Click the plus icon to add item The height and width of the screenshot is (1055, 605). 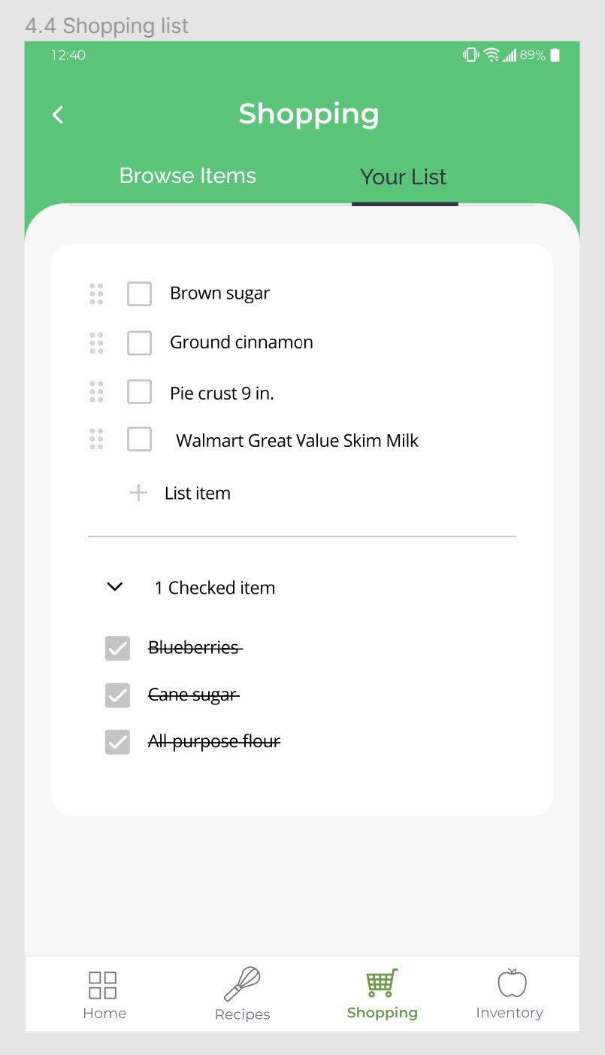tap(138, 494)
